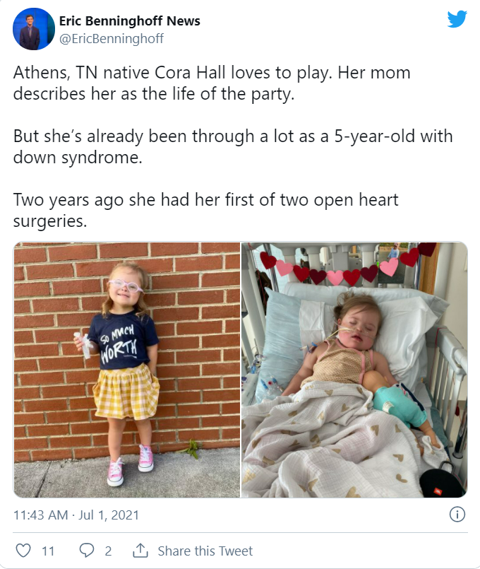Click the Twitter bird logo
Image resolution: width=480 pixels, height=569 pixels.
[x=457, y=19]
